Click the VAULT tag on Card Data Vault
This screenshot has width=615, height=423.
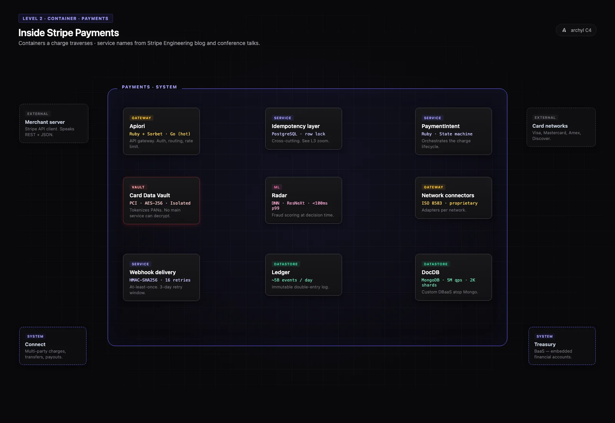click(x=138, y=187)
